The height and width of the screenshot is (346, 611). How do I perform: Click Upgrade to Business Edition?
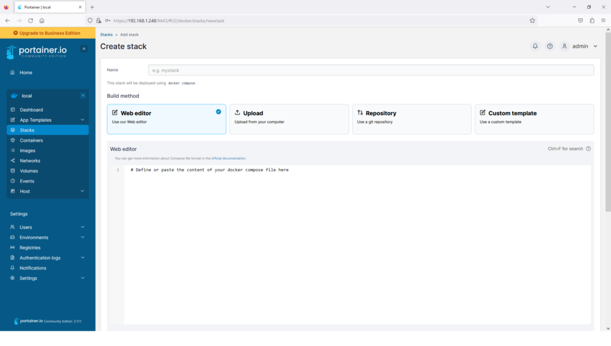pyautogui.click(x=47, y=33)
